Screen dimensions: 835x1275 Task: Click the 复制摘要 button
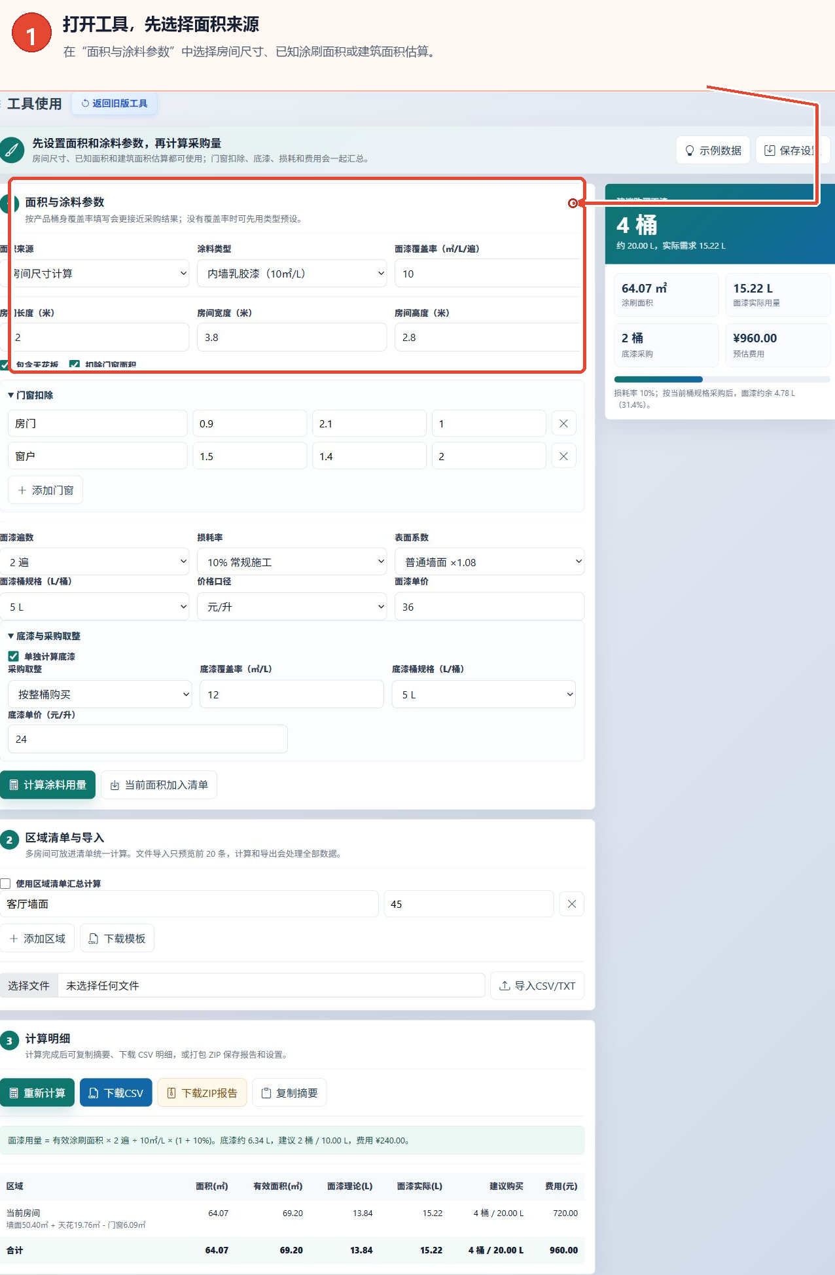point(289,1093)
